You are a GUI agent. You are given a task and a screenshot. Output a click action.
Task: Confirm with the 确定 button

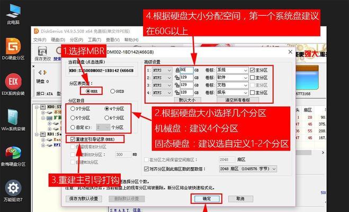[x=207, y=199]
